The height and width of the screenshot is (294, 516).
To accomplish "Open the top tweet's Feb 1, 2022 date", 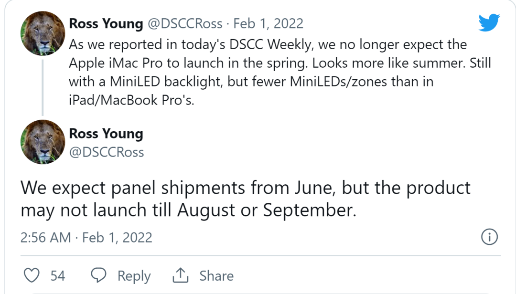I will [x=268, y=23].
